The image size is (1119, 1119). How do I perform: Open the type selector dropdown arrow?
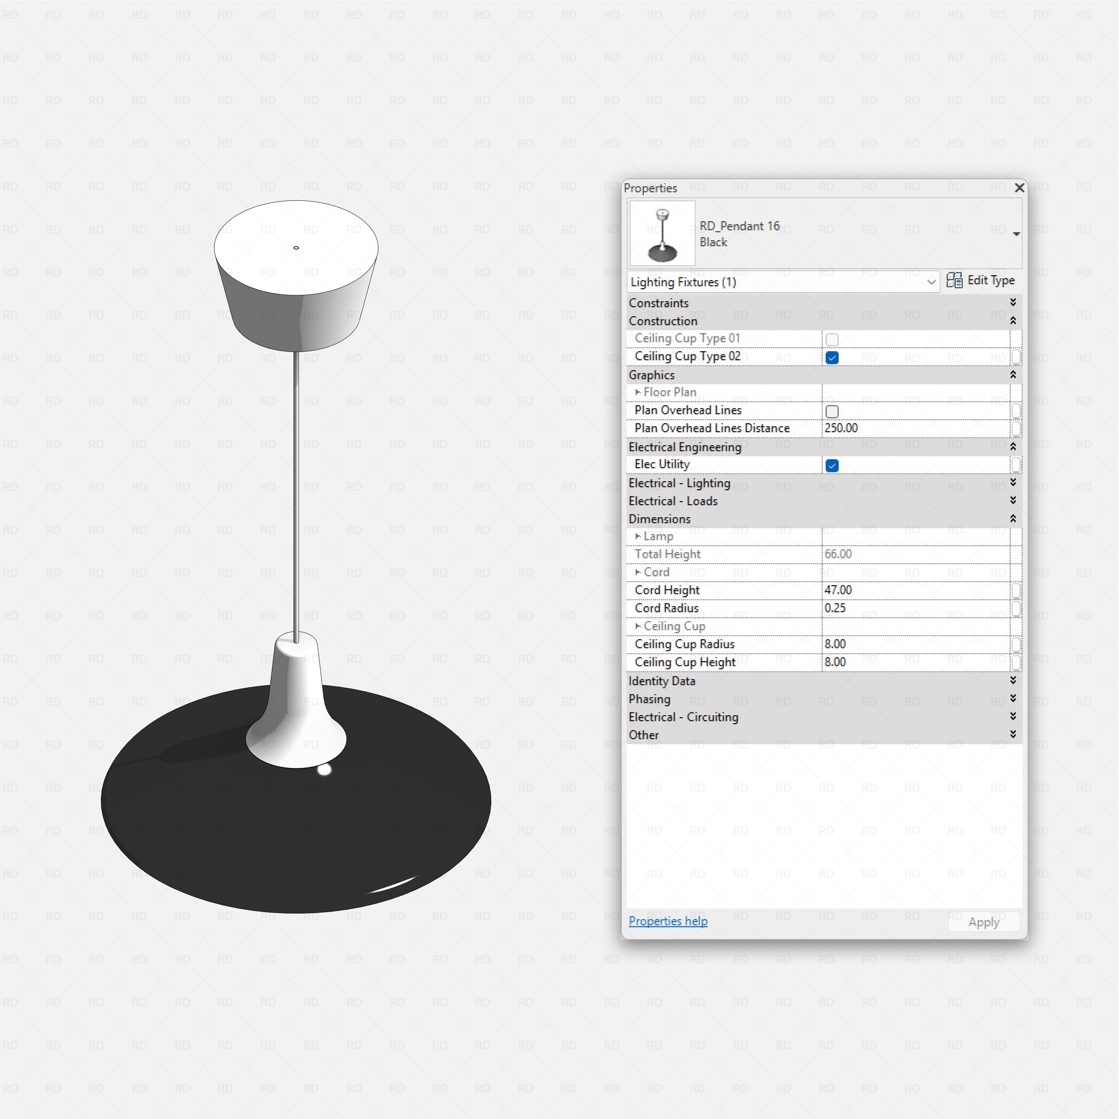click(1016, 234)
